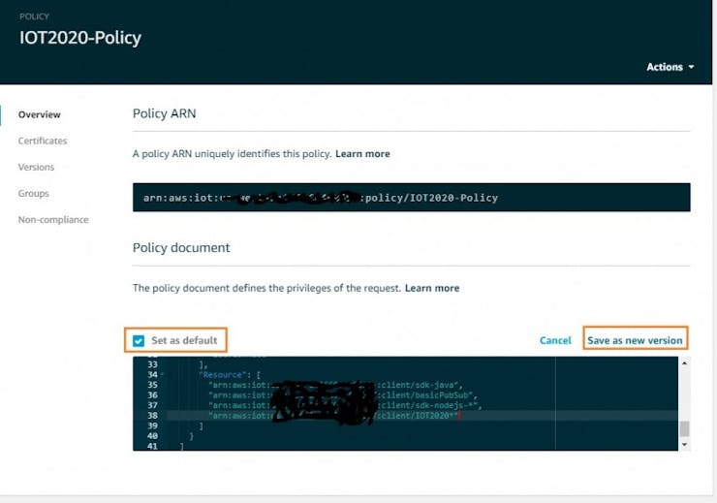Click line number 41 in the editor gutter

coord(152,446)
